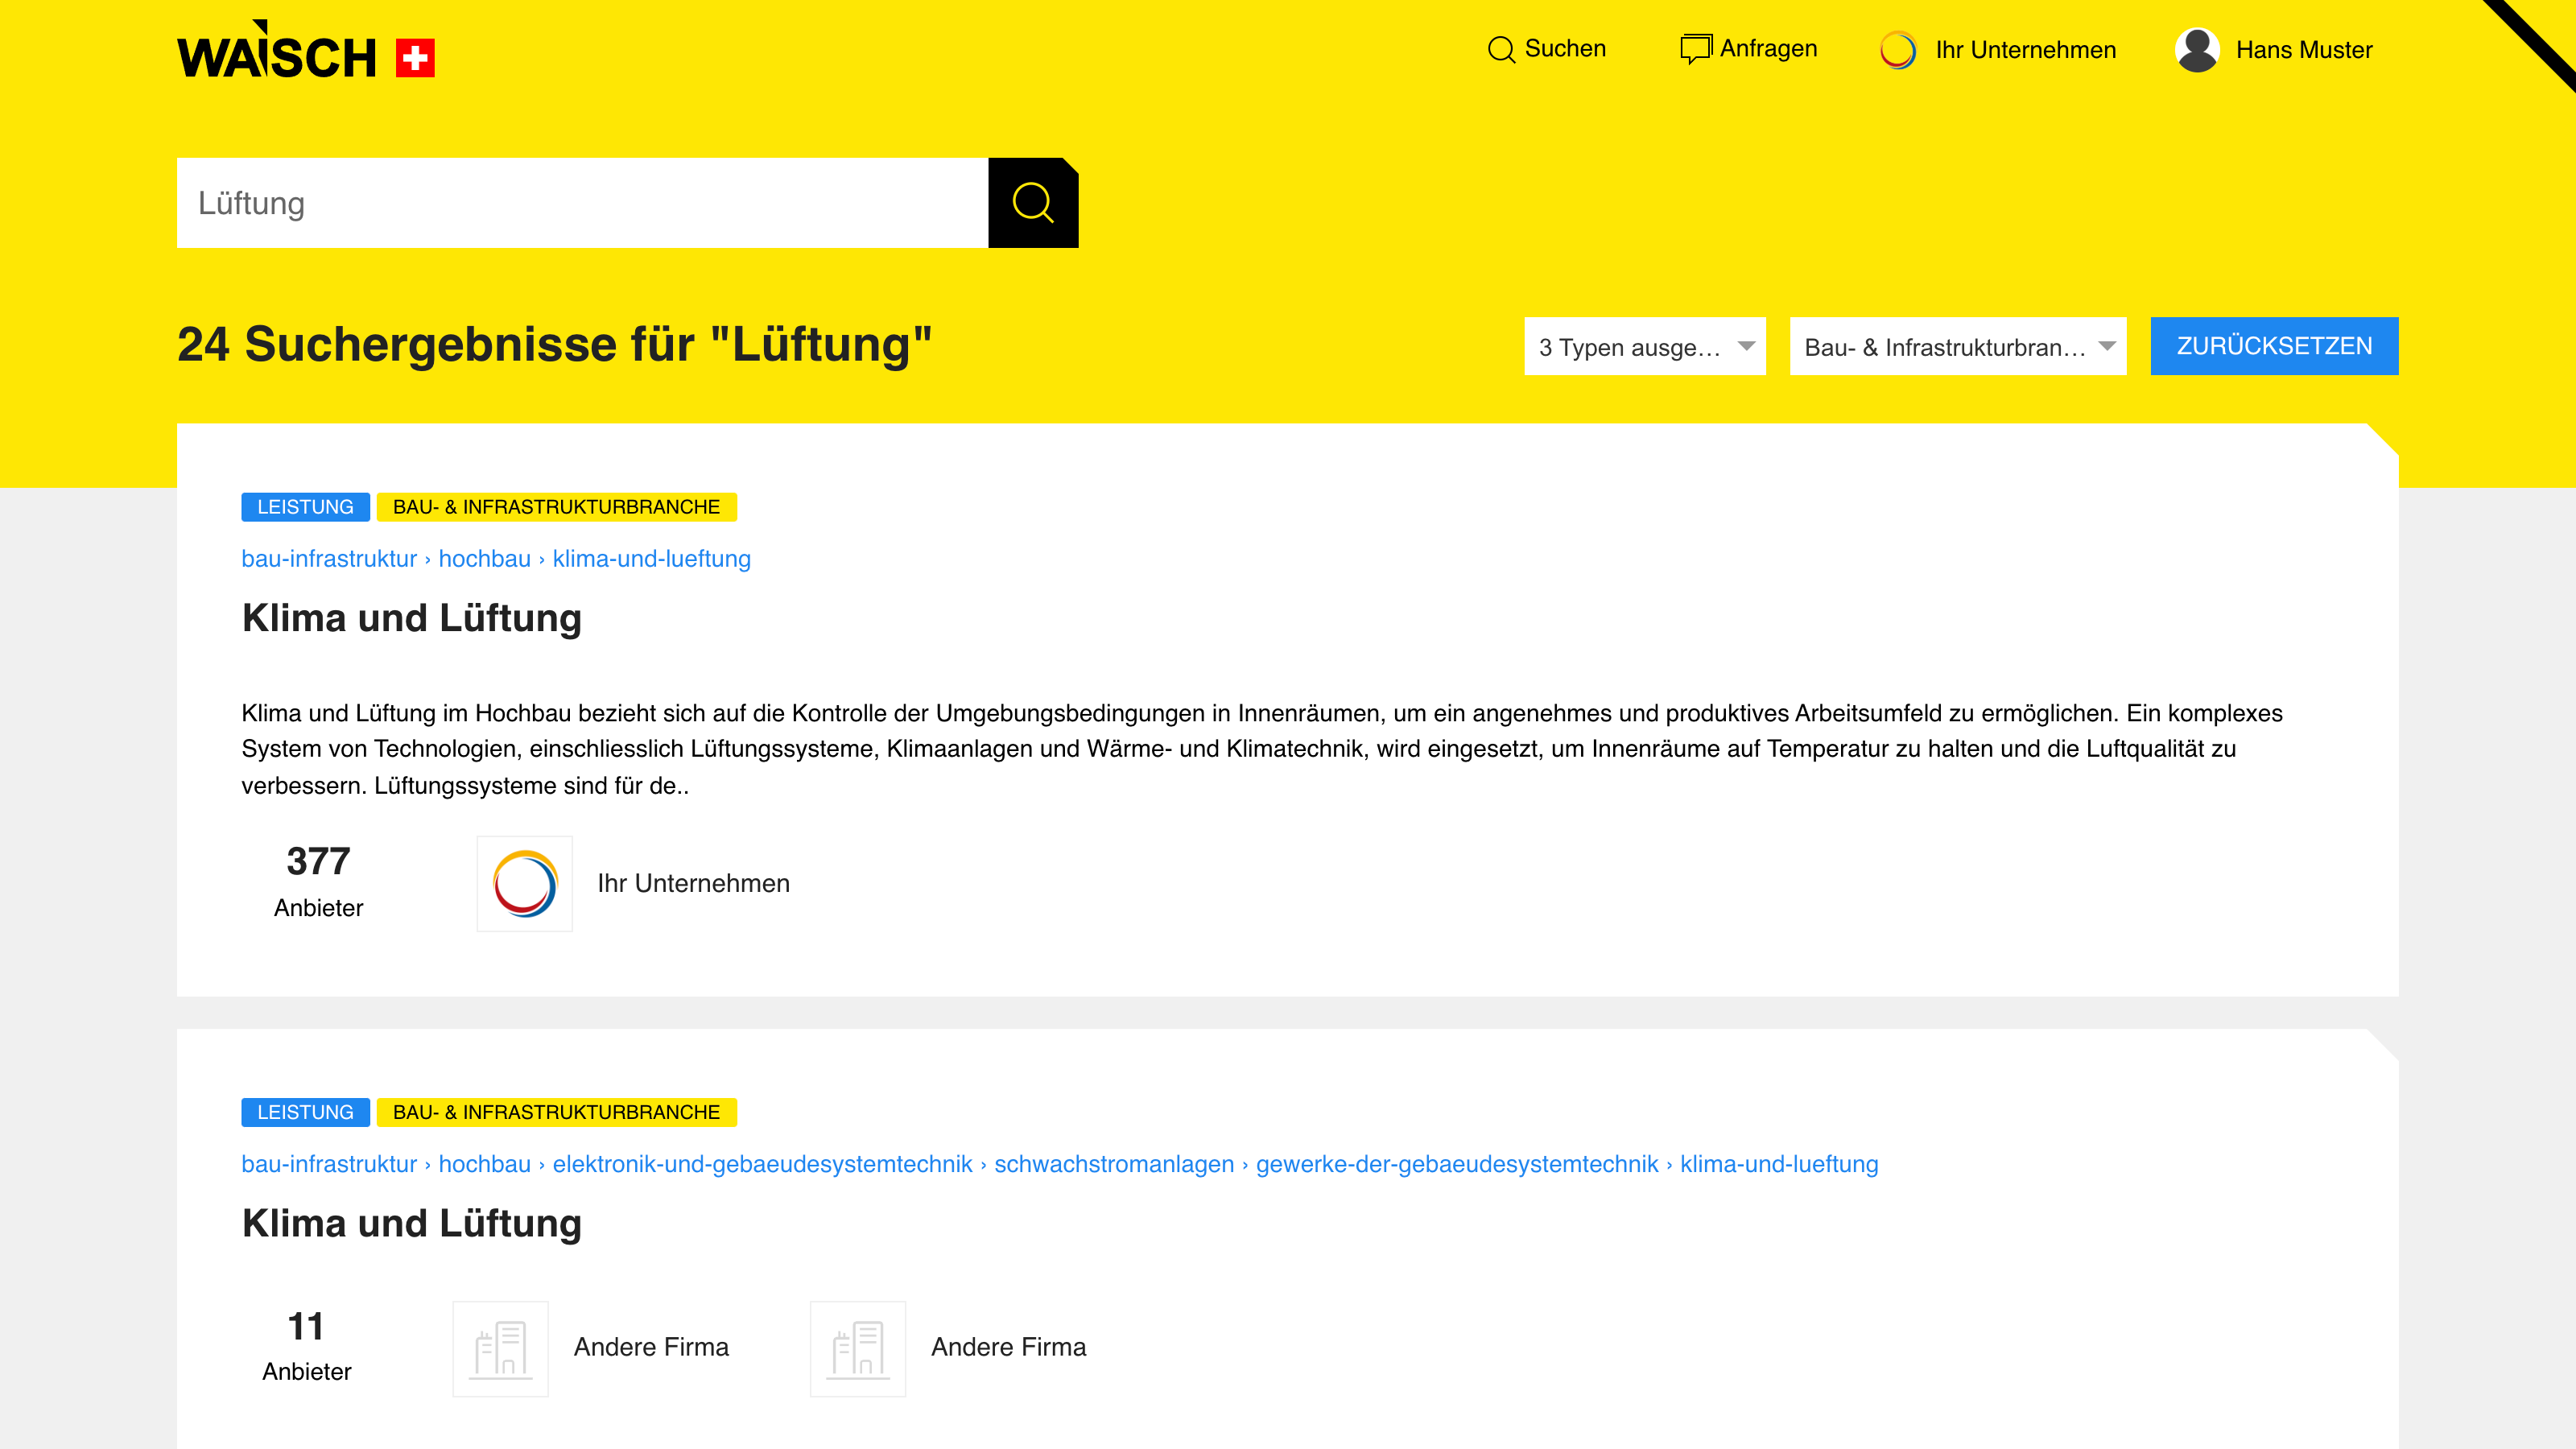
Task: Click the '24 Suchergebnisse für Lüftung' heading
Action: click(554, 345)
